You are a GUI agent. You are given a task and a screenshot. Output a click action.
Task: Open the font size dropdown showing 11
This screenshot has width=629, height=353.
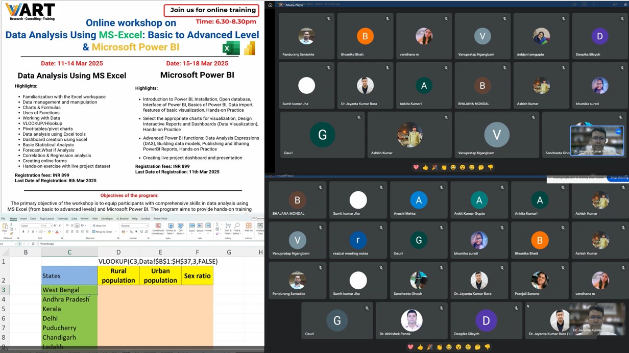(51, 225)
